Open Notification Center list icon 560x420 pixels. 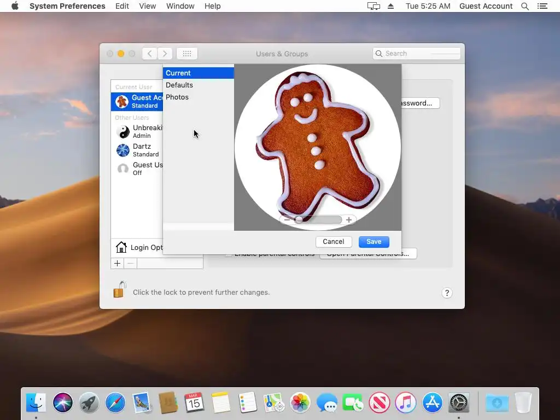[542, 6]
